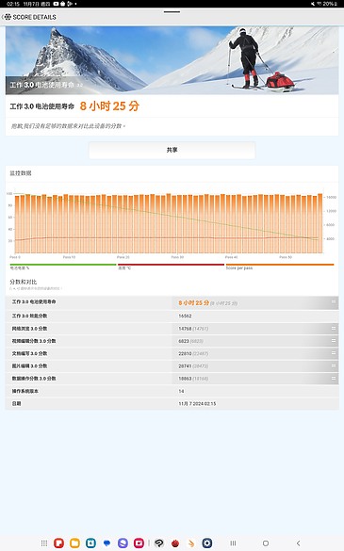
Task: Tap the clock 02:15 in status bar
Action: click(x=13, y=4)
